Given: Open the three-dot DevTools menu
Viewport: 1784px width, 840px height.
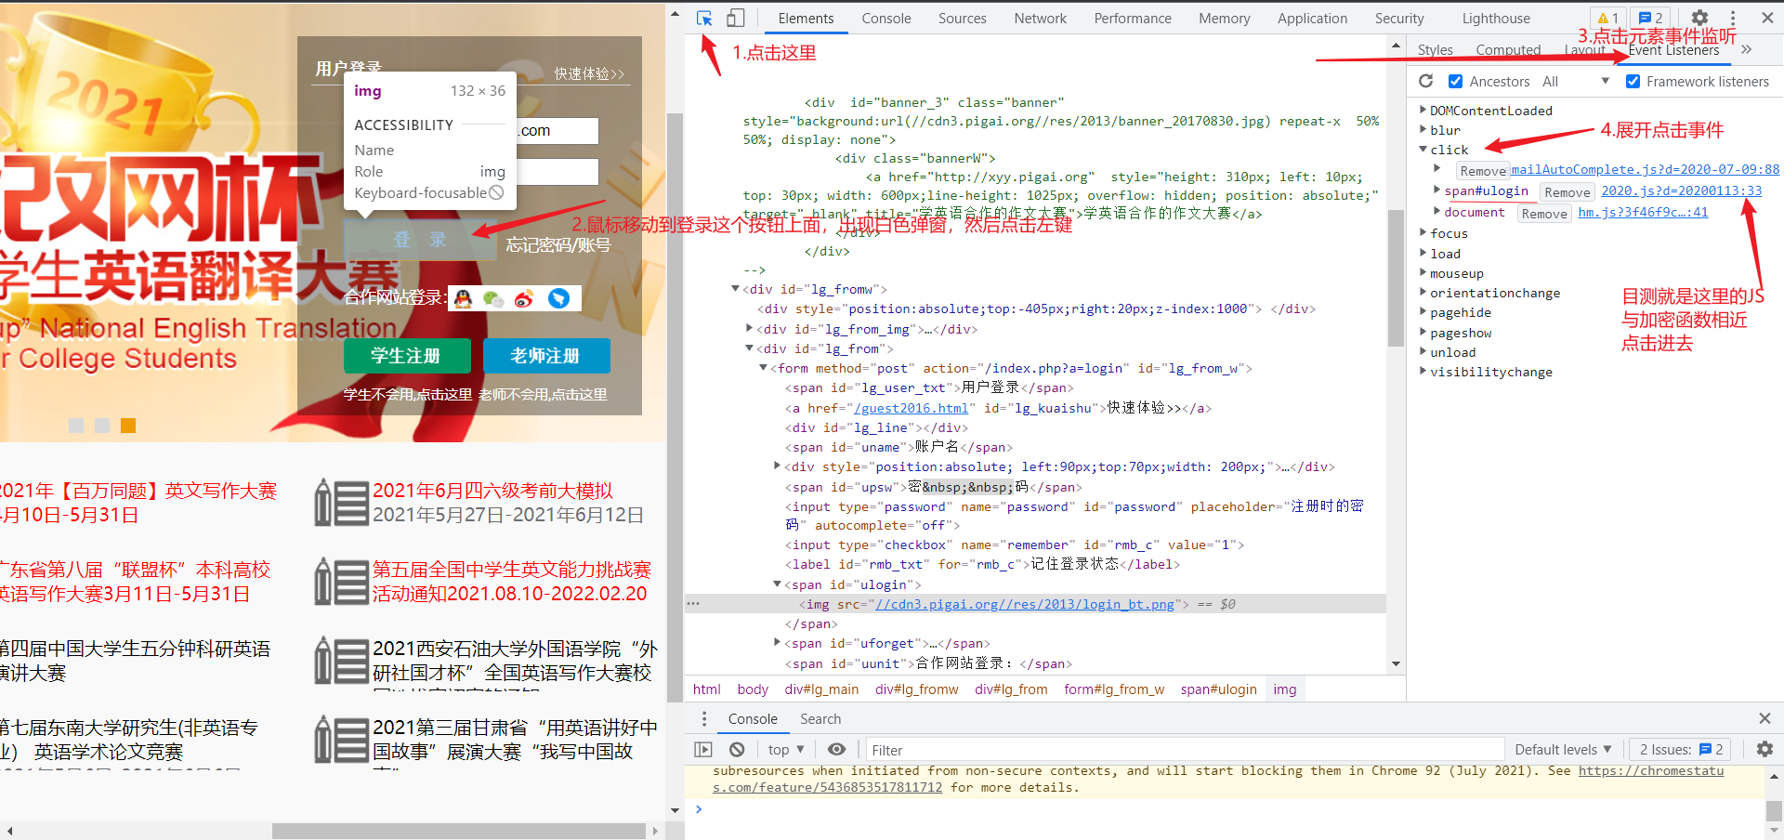Looking at the screenshot, I should point(1732,18).
